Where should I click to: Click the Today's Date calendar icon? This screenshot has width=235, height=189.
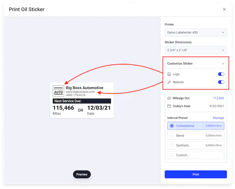[169, 106]
